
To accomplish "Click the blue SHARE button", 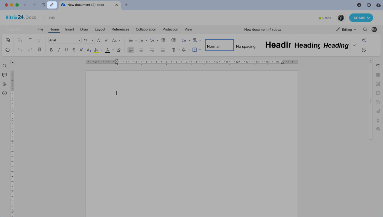I will point(361,18).
